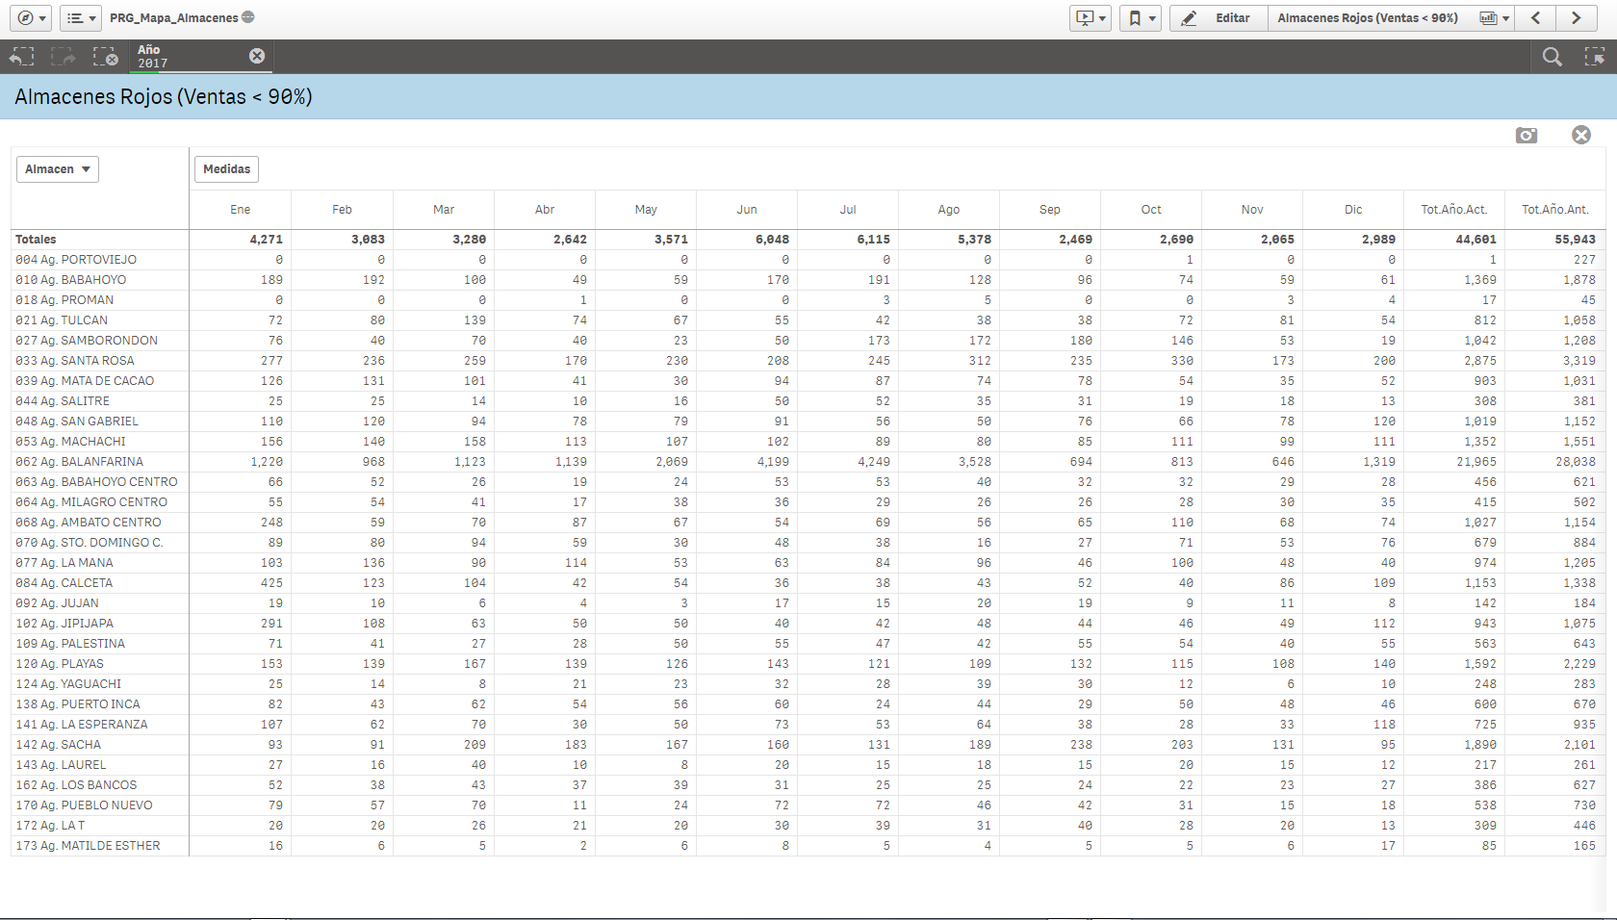This screenshot has height=920, width=1617.
Task: Clear all selections icon
Action: tap(106, 57)
